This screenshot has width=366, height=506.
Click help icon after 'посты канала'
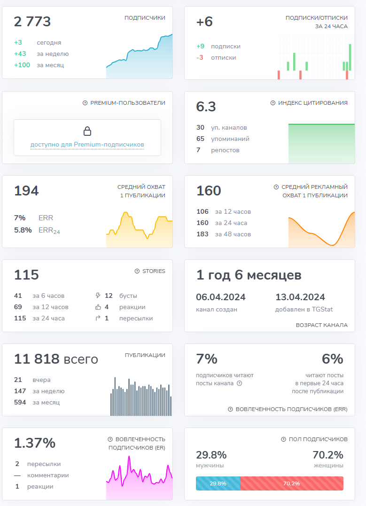click(239, 383)
